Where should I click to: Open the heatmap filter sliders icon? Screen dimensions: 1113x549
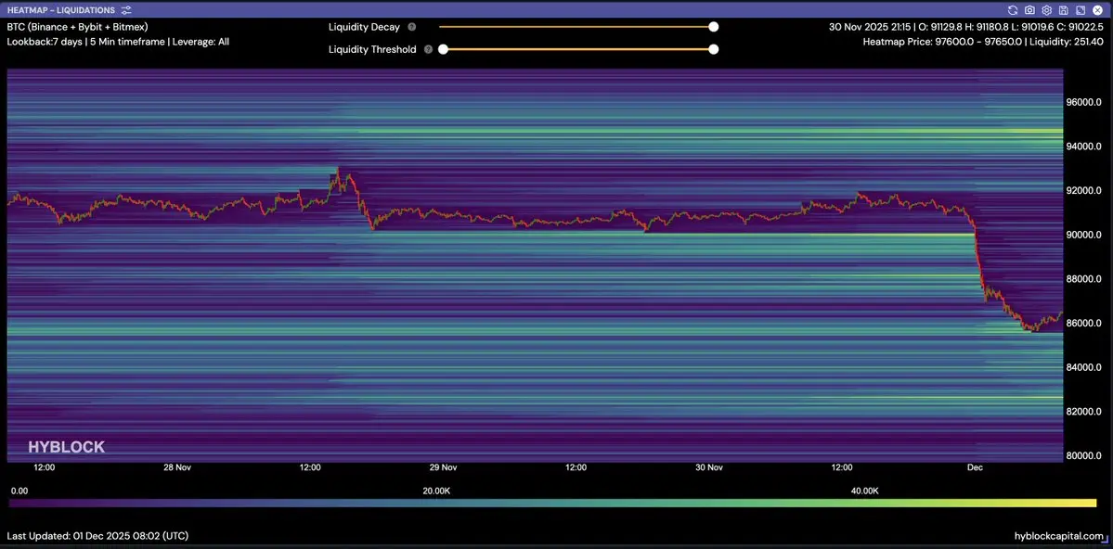pos(126,10)
